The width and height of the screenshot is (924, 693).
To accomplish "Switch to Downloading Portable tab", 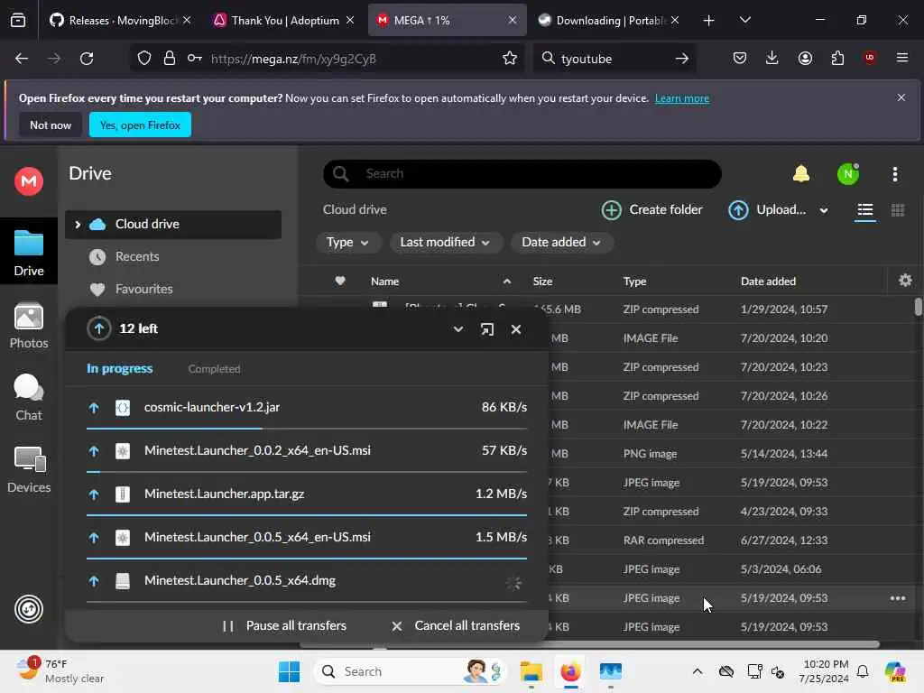I will click(609, 21).
